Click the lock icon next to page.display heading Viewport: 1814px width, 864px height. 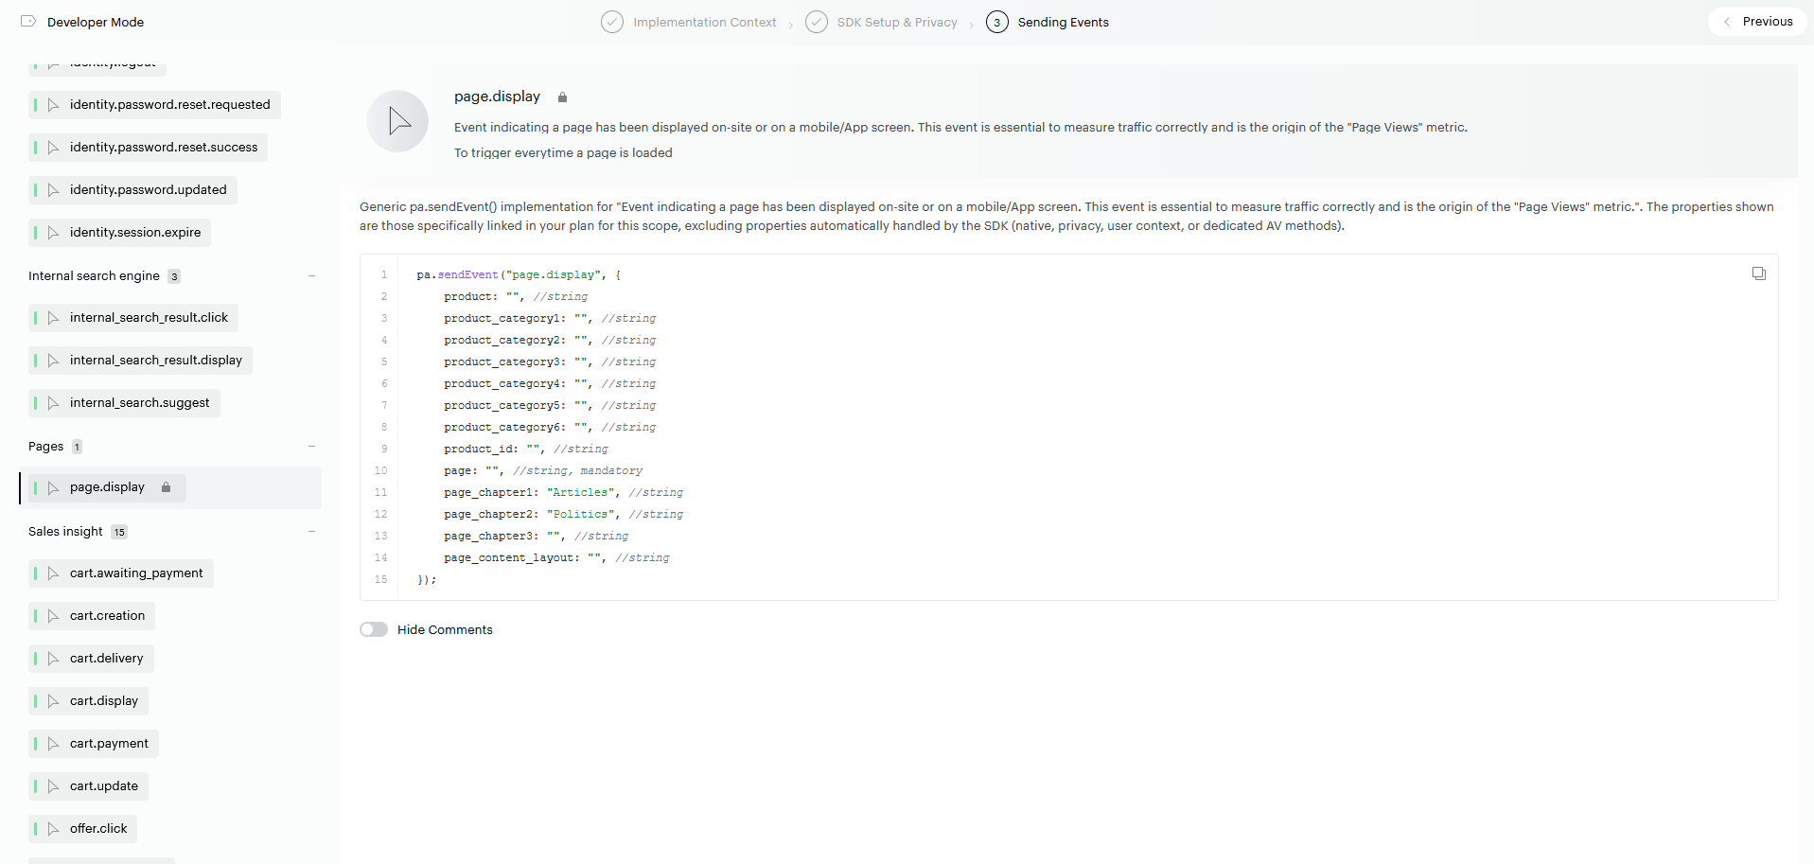562,97
